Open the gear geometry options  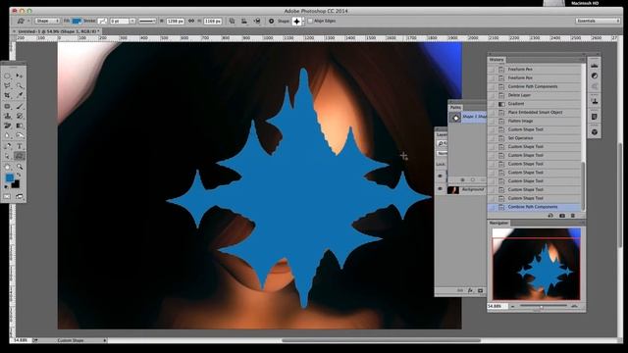(x=271, y=21)
